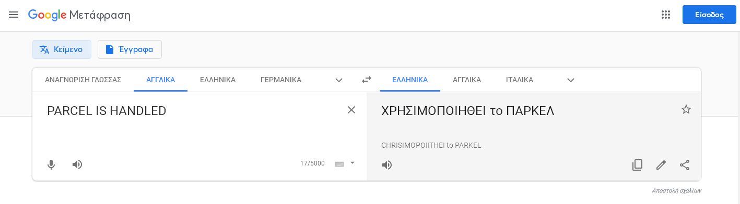Listen to the translated Greek text
The image size is (740, 204).
(387, 165)
